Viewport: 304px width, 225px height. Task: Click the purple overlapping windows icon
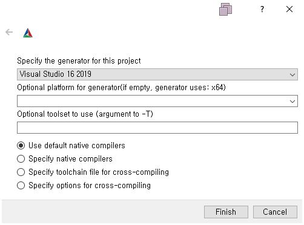coord(225,9)
